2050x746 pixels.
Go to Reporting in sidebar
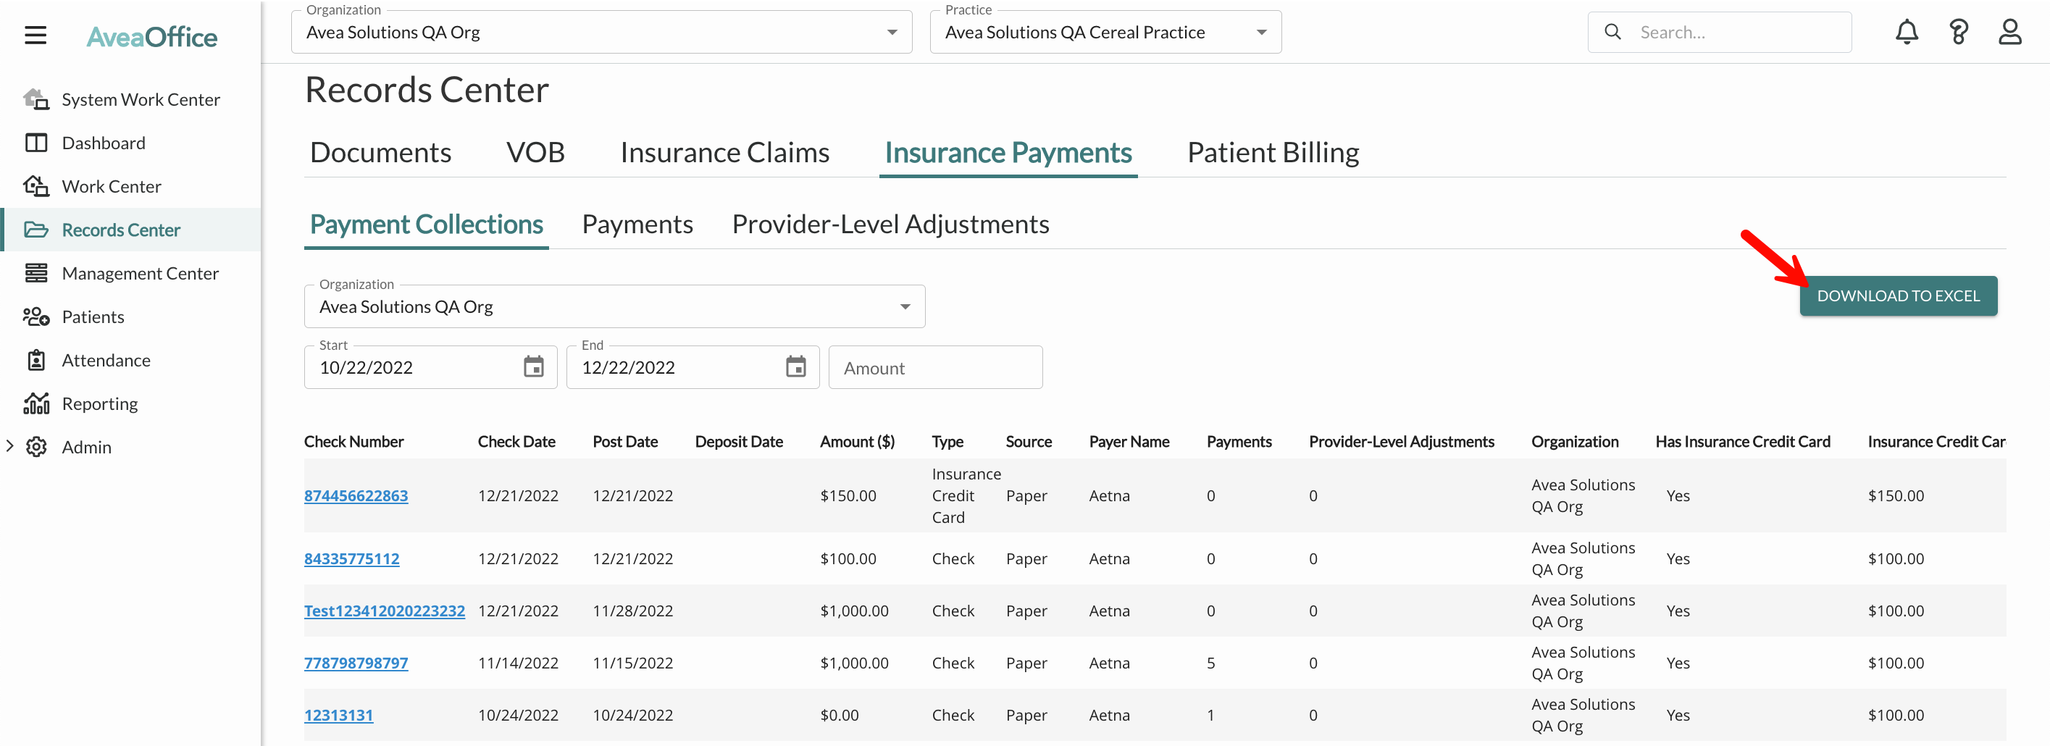pyautogui.click(x=99, y=403)
